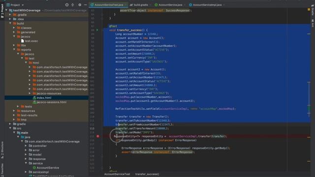Expand the .gradle folder
Viewport: 315px width, 177px height.
[10, 15]
